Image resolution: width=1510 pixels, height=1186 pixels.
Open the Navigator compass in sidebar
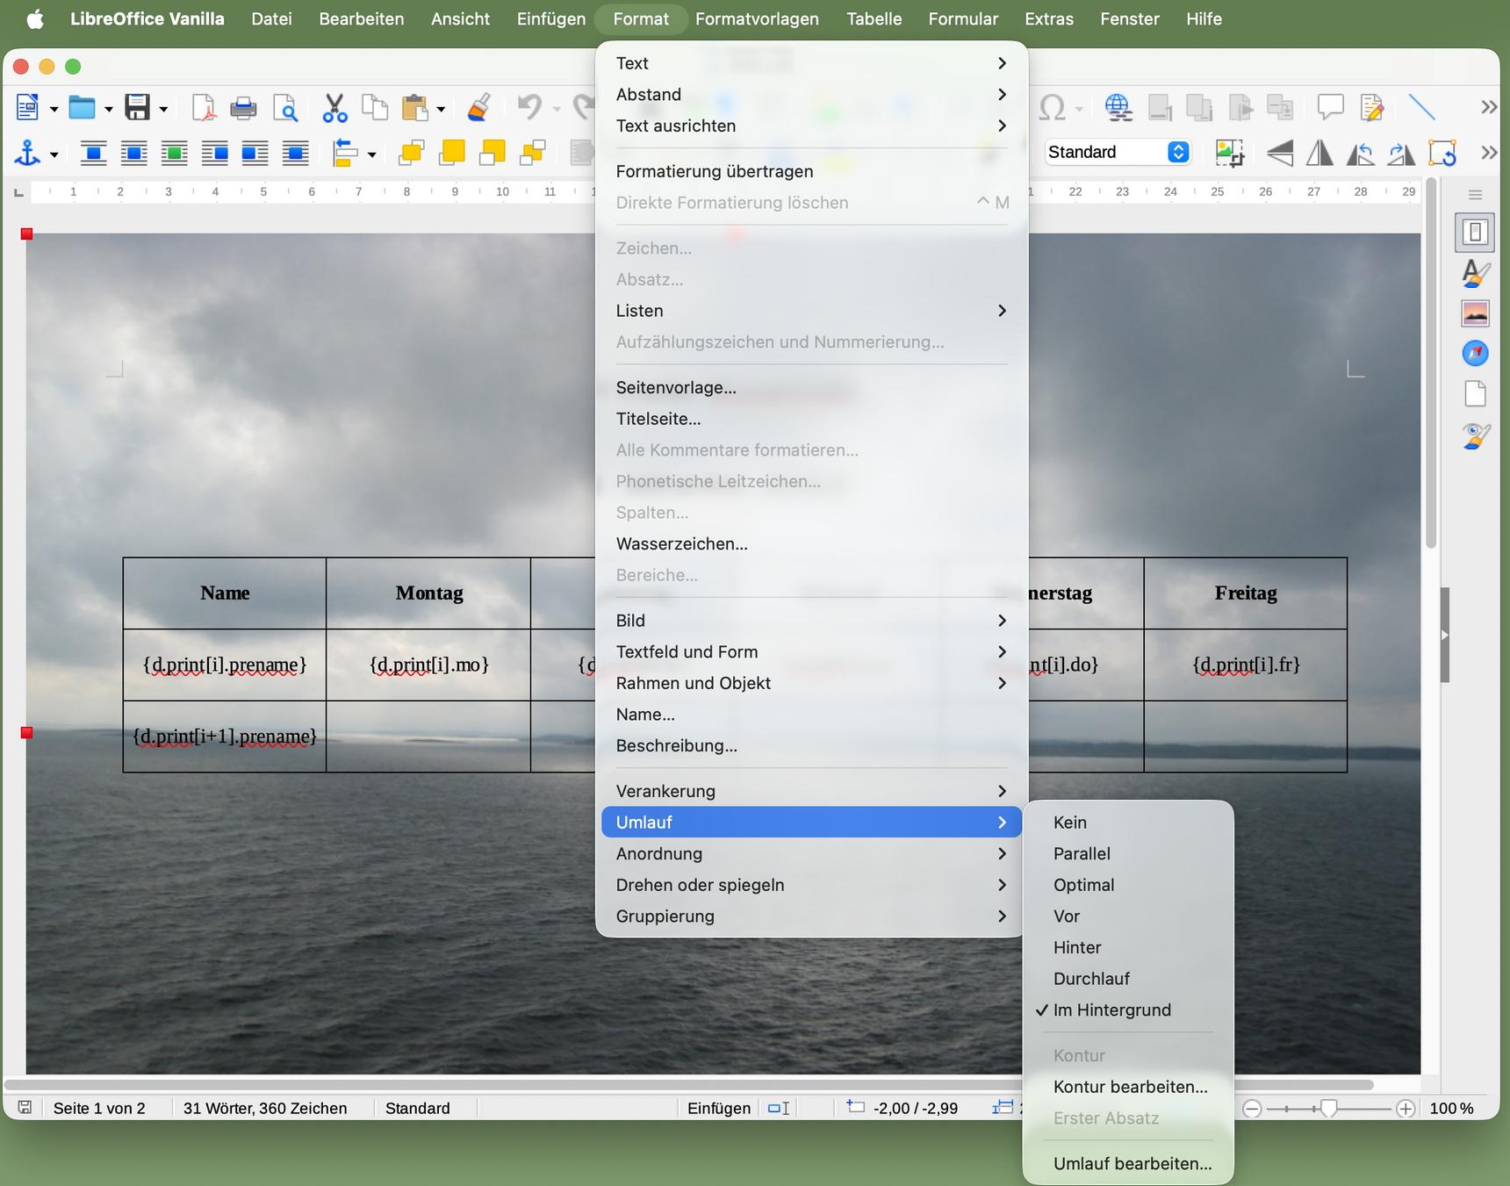point(1475,353)
